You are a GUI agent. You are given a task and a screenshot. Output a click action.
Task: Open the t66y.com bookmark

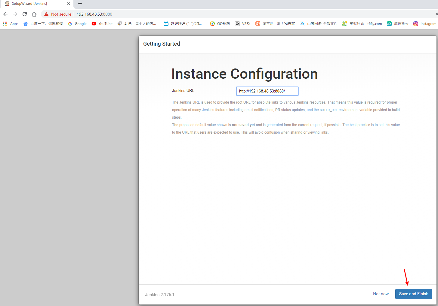362,24
